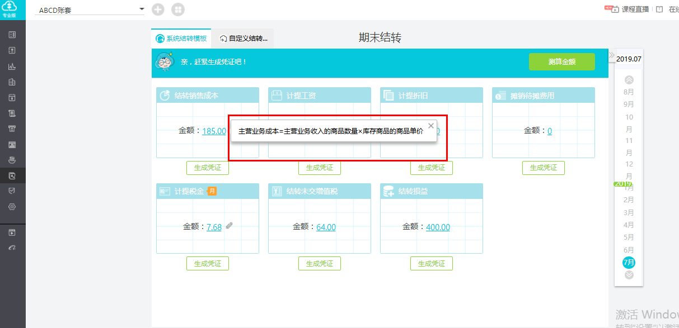Open the shield check sidebar icon
679x328 pixels.
[12, 191]
